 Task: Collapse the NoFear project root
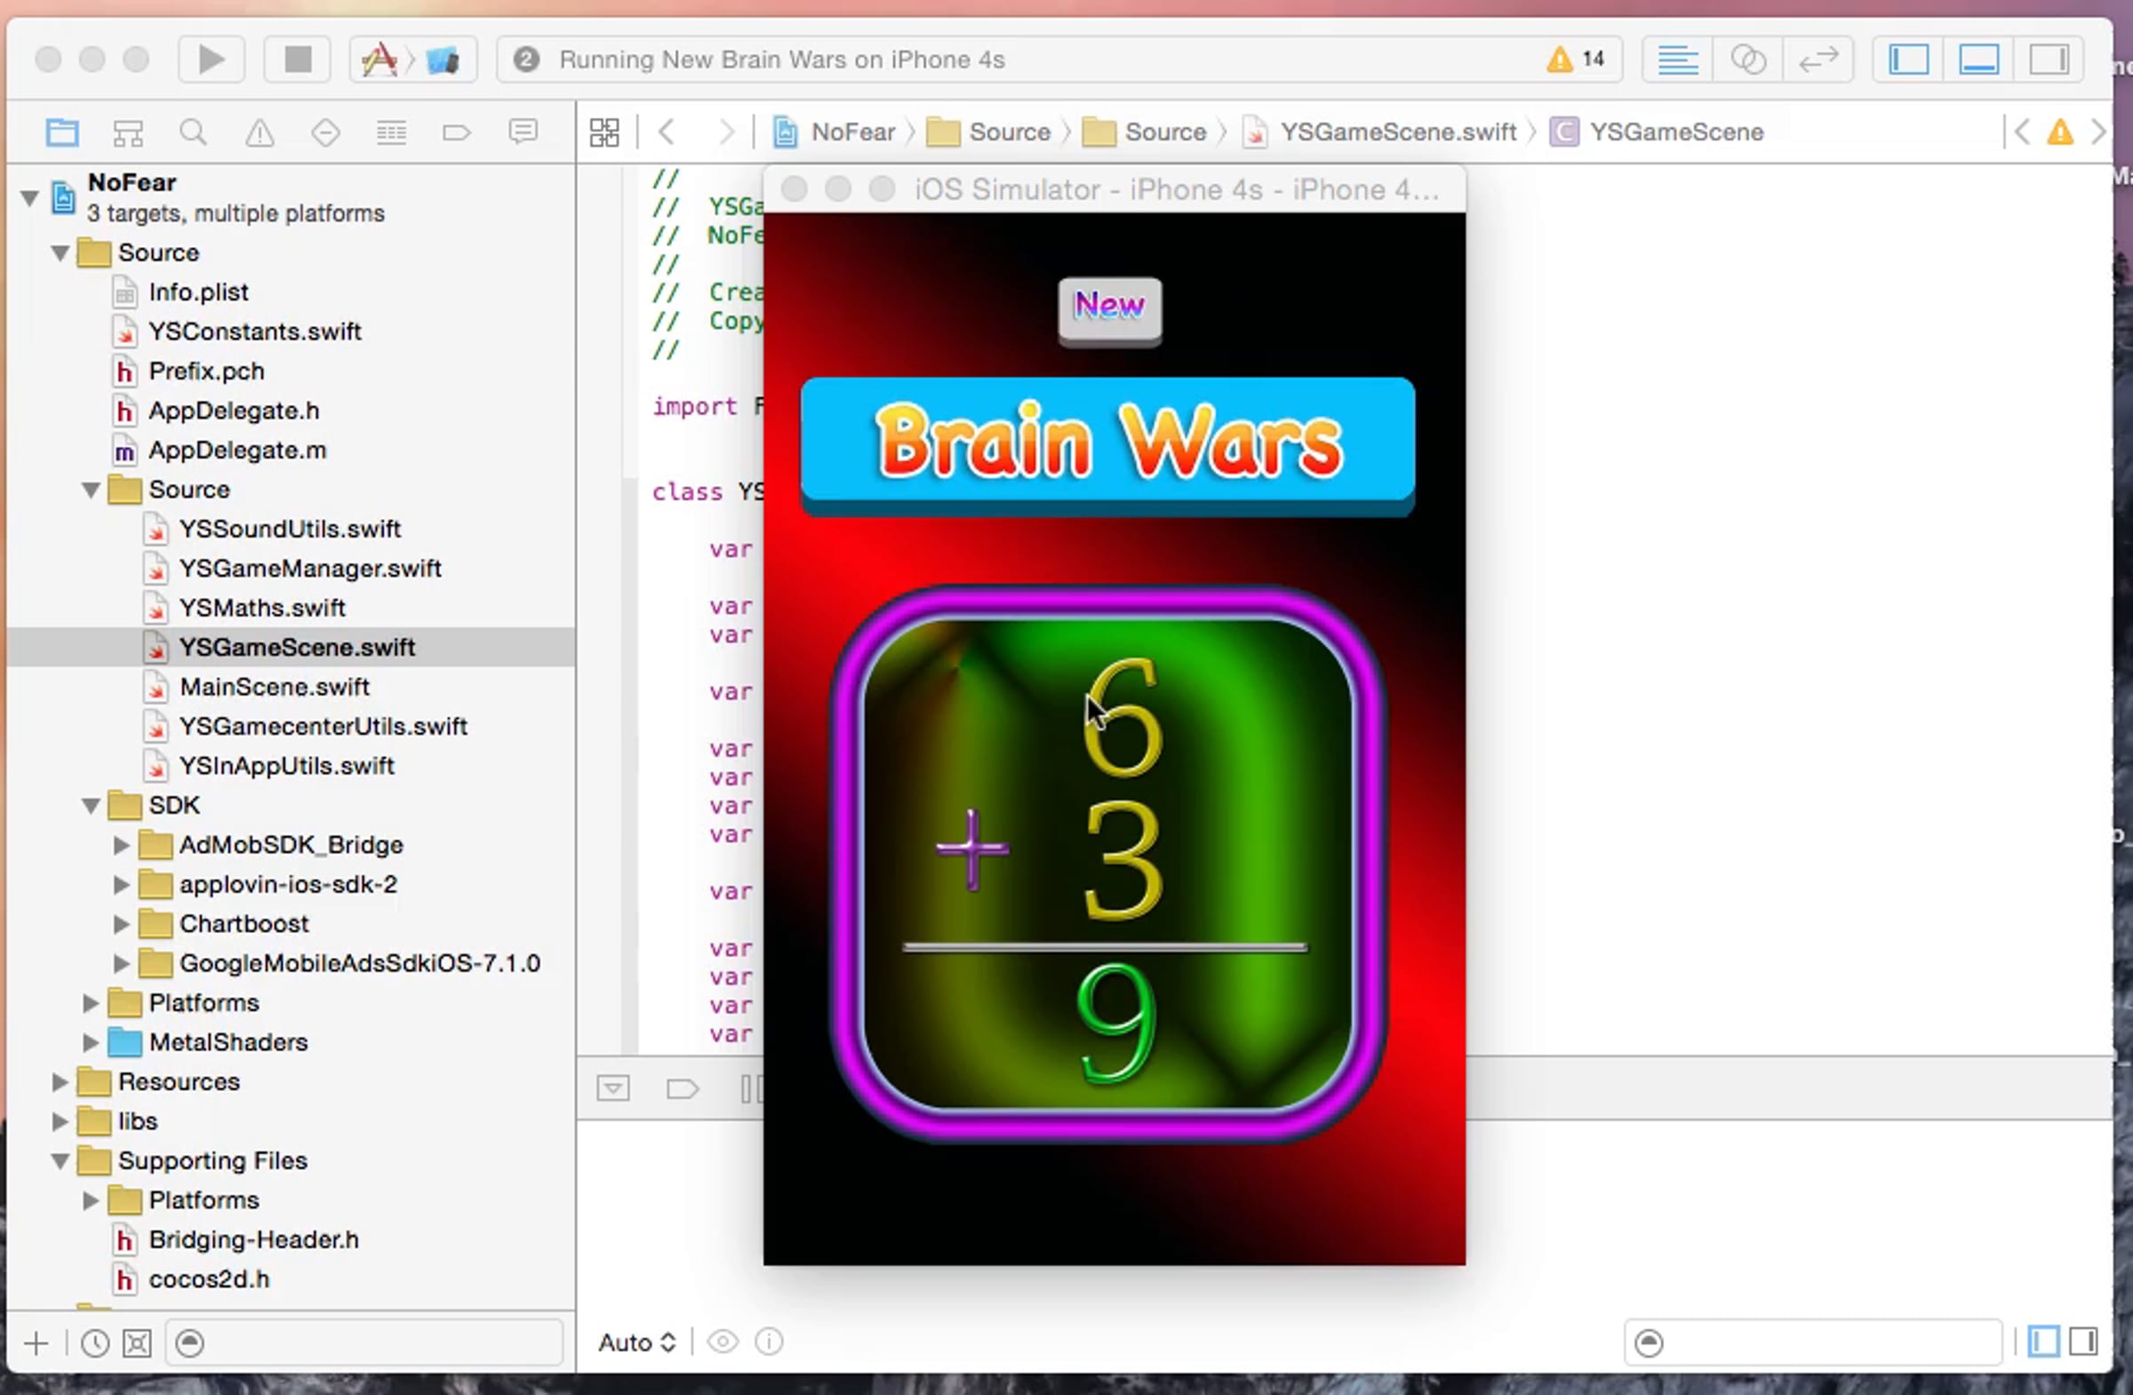[29, 197]
